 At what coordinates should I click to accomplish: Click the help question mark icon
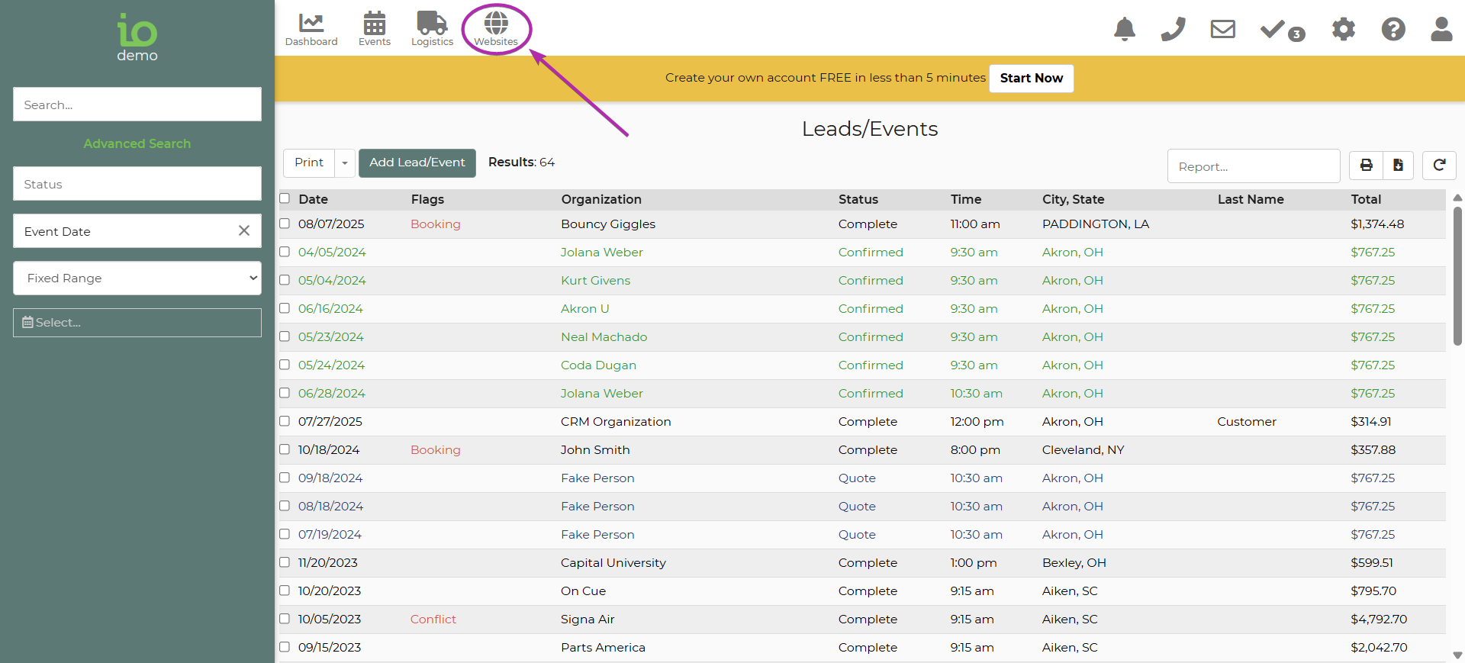pyautogui.click(x=1393, y=30)
